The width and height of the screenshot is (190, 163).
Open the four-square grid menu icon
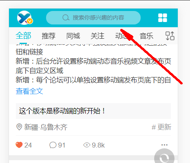[163, 18]
